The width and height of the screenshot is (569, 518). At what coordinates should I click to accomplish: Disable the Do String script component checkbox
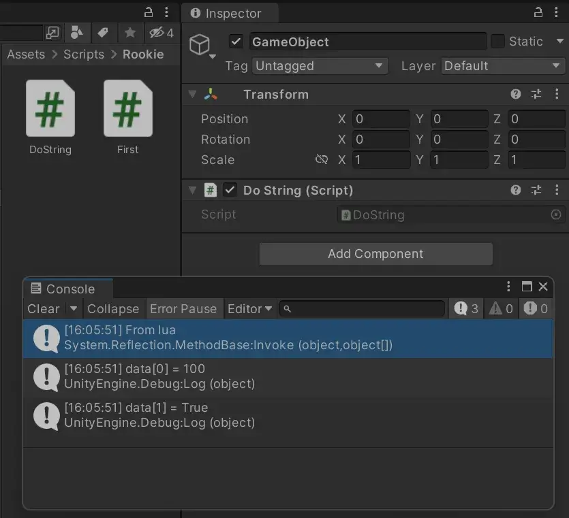[230, 190]
